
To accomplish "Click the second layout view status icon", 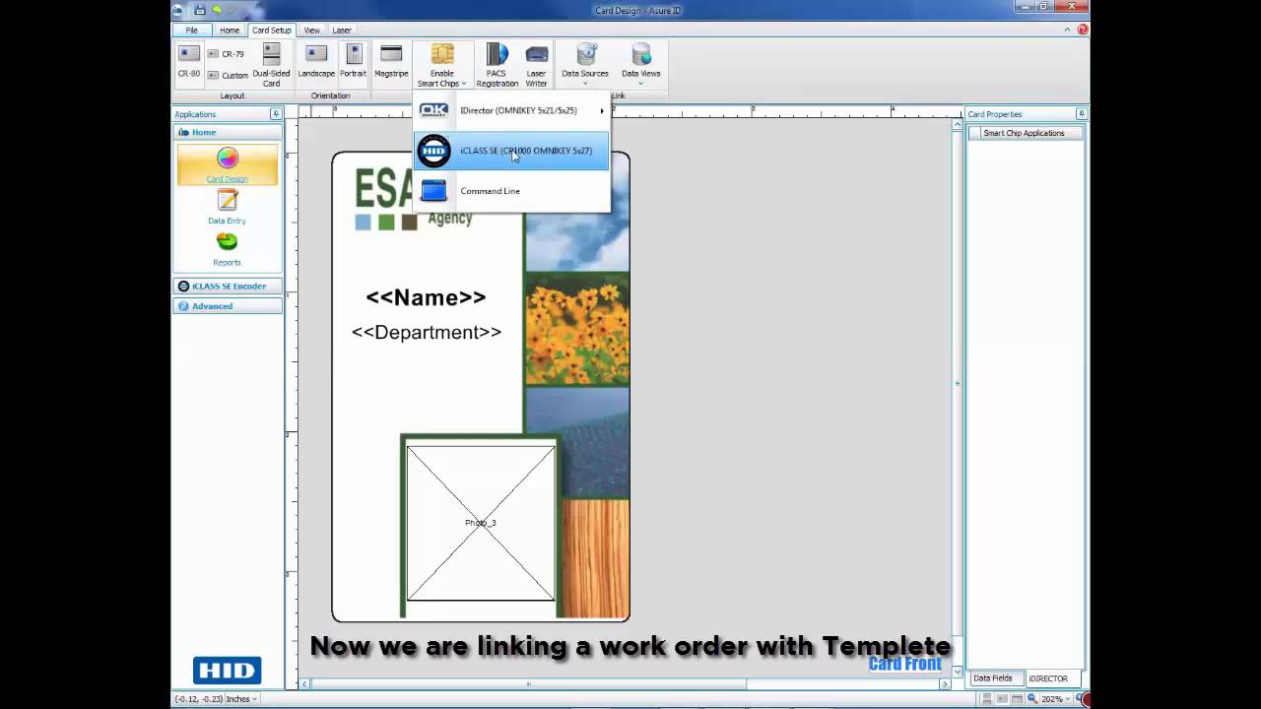I will pyautogui.click(x=1001, y=699).
